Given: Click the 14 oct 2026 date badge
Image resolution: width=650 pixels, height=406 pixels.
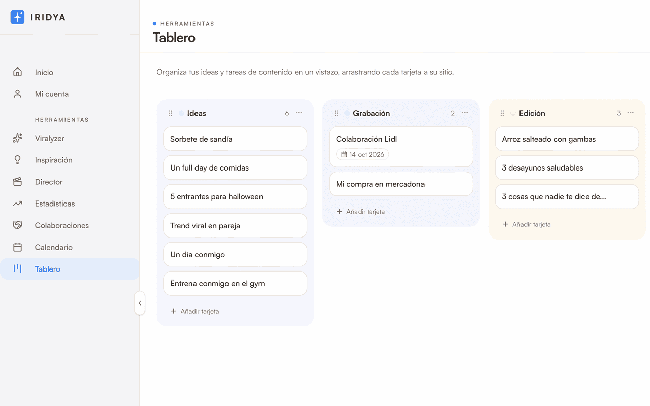Looking at the screenshot, I should tap(363, 154).
